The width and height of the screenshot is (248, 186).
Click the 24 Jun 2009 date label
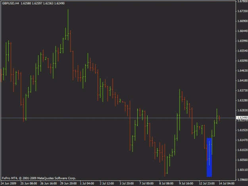coord(8,184)
